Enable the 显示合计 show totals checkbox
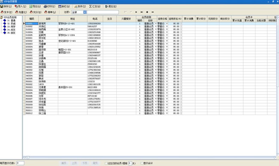 [x=142, y=163]
